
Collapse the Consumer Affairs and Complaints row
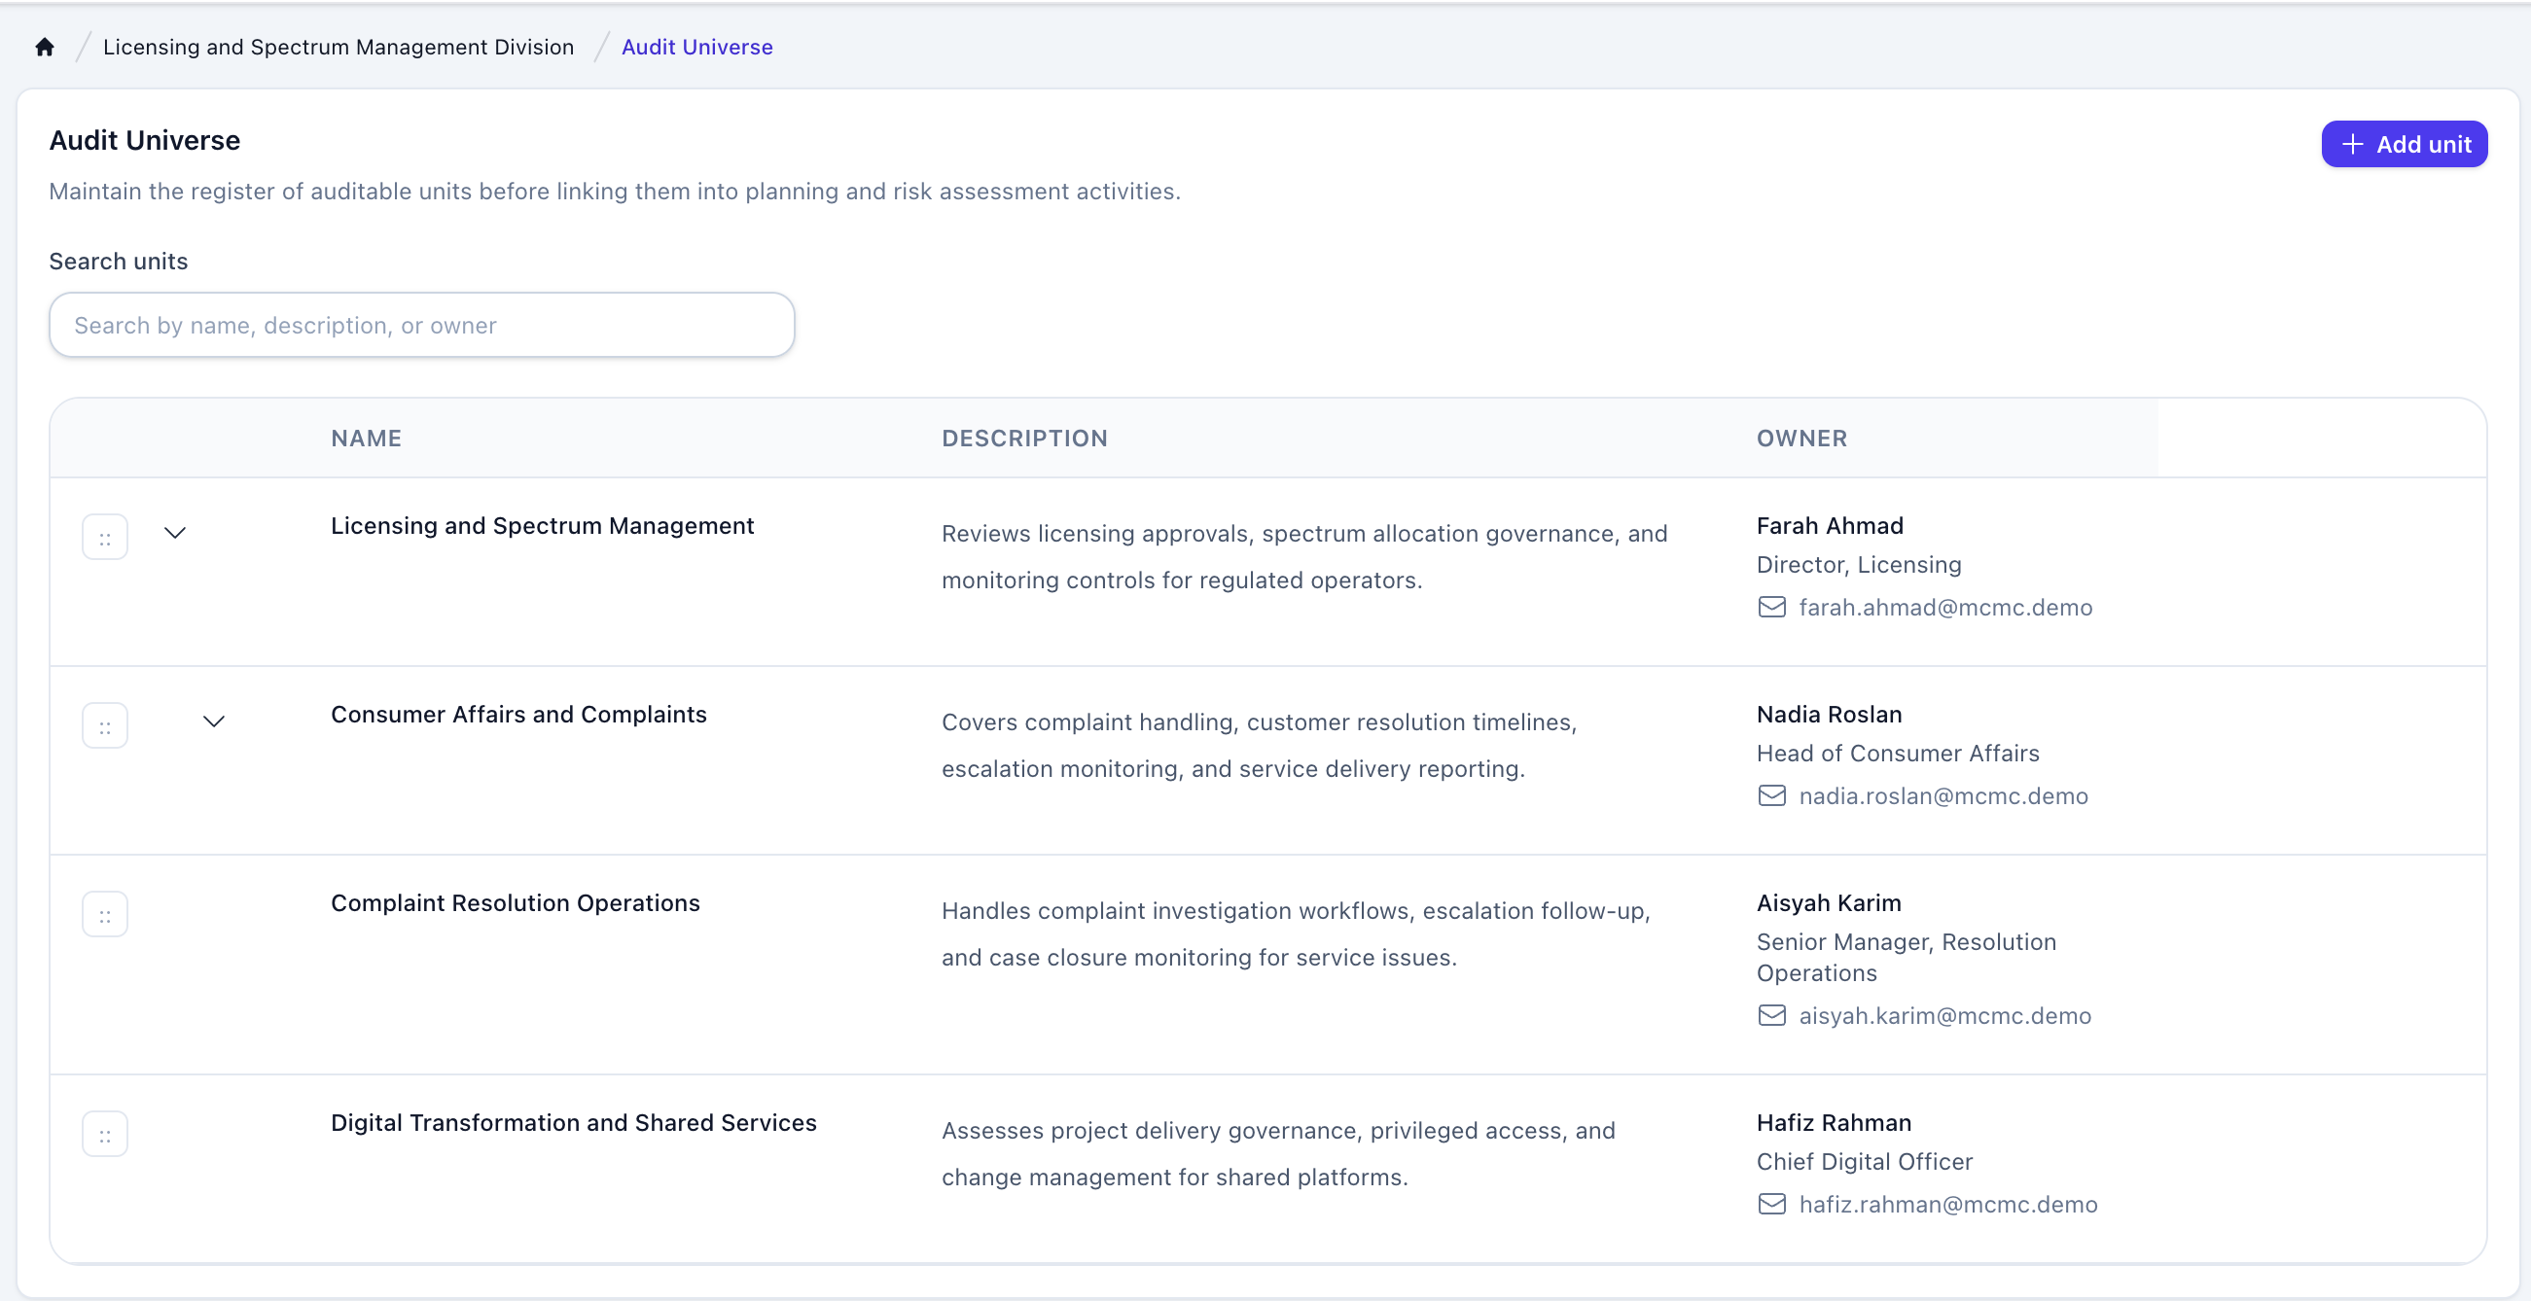point(214,721)
